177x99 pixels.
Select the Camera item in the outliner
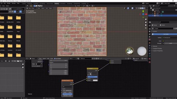click(x=158, y=12)
